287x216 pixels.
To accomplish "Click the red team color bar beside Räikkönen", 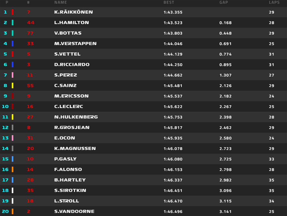I will 12,12.
